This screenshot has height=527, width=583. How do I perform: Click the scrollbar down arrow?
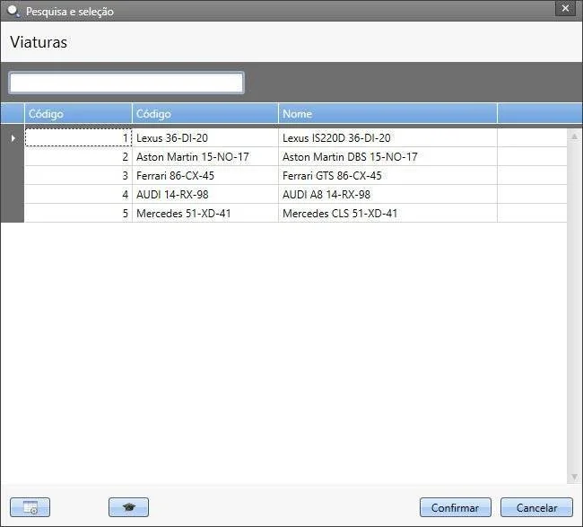point(574,477)
